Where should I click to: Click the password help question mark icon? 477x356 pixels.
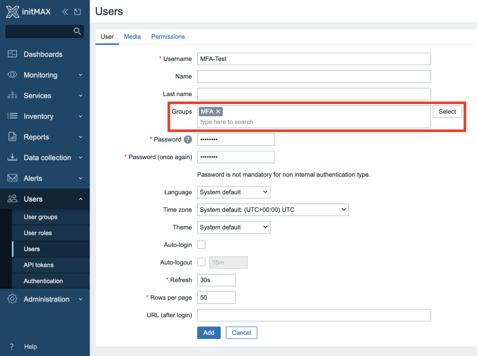pyautogui.click(x=188, y=140)
